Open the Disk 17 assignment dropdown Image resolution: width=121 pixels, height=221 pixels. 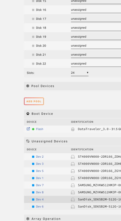click(x=96, y=19)
